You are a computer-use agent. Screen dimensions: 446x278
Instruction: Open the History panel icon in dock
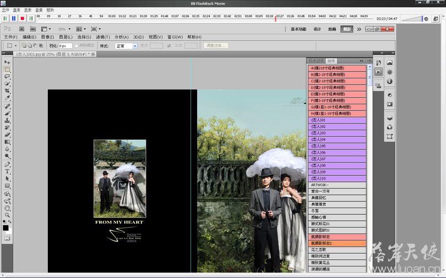379,63
